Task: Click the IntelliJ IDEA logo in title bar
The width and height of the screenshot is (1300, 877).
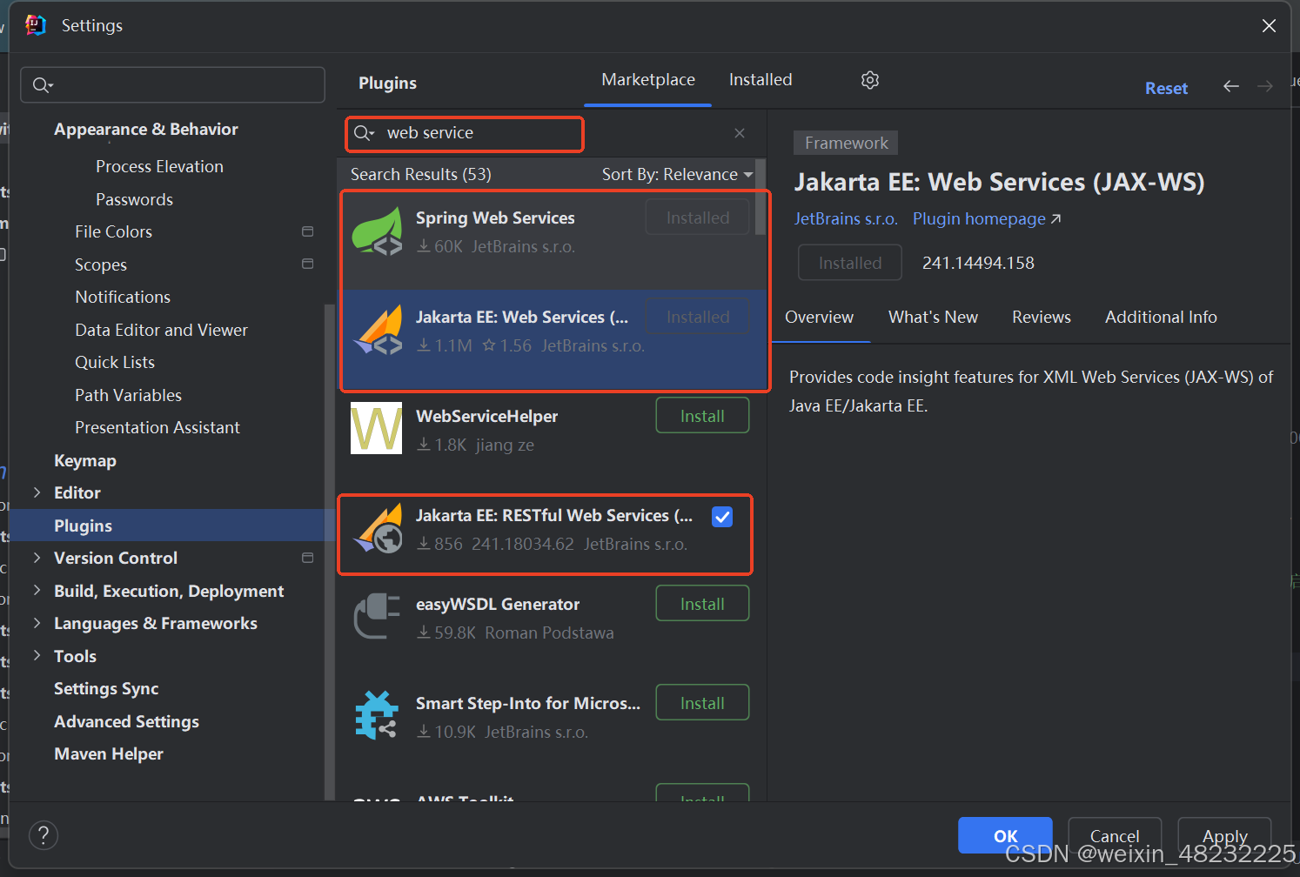Action: coord(36,25)
